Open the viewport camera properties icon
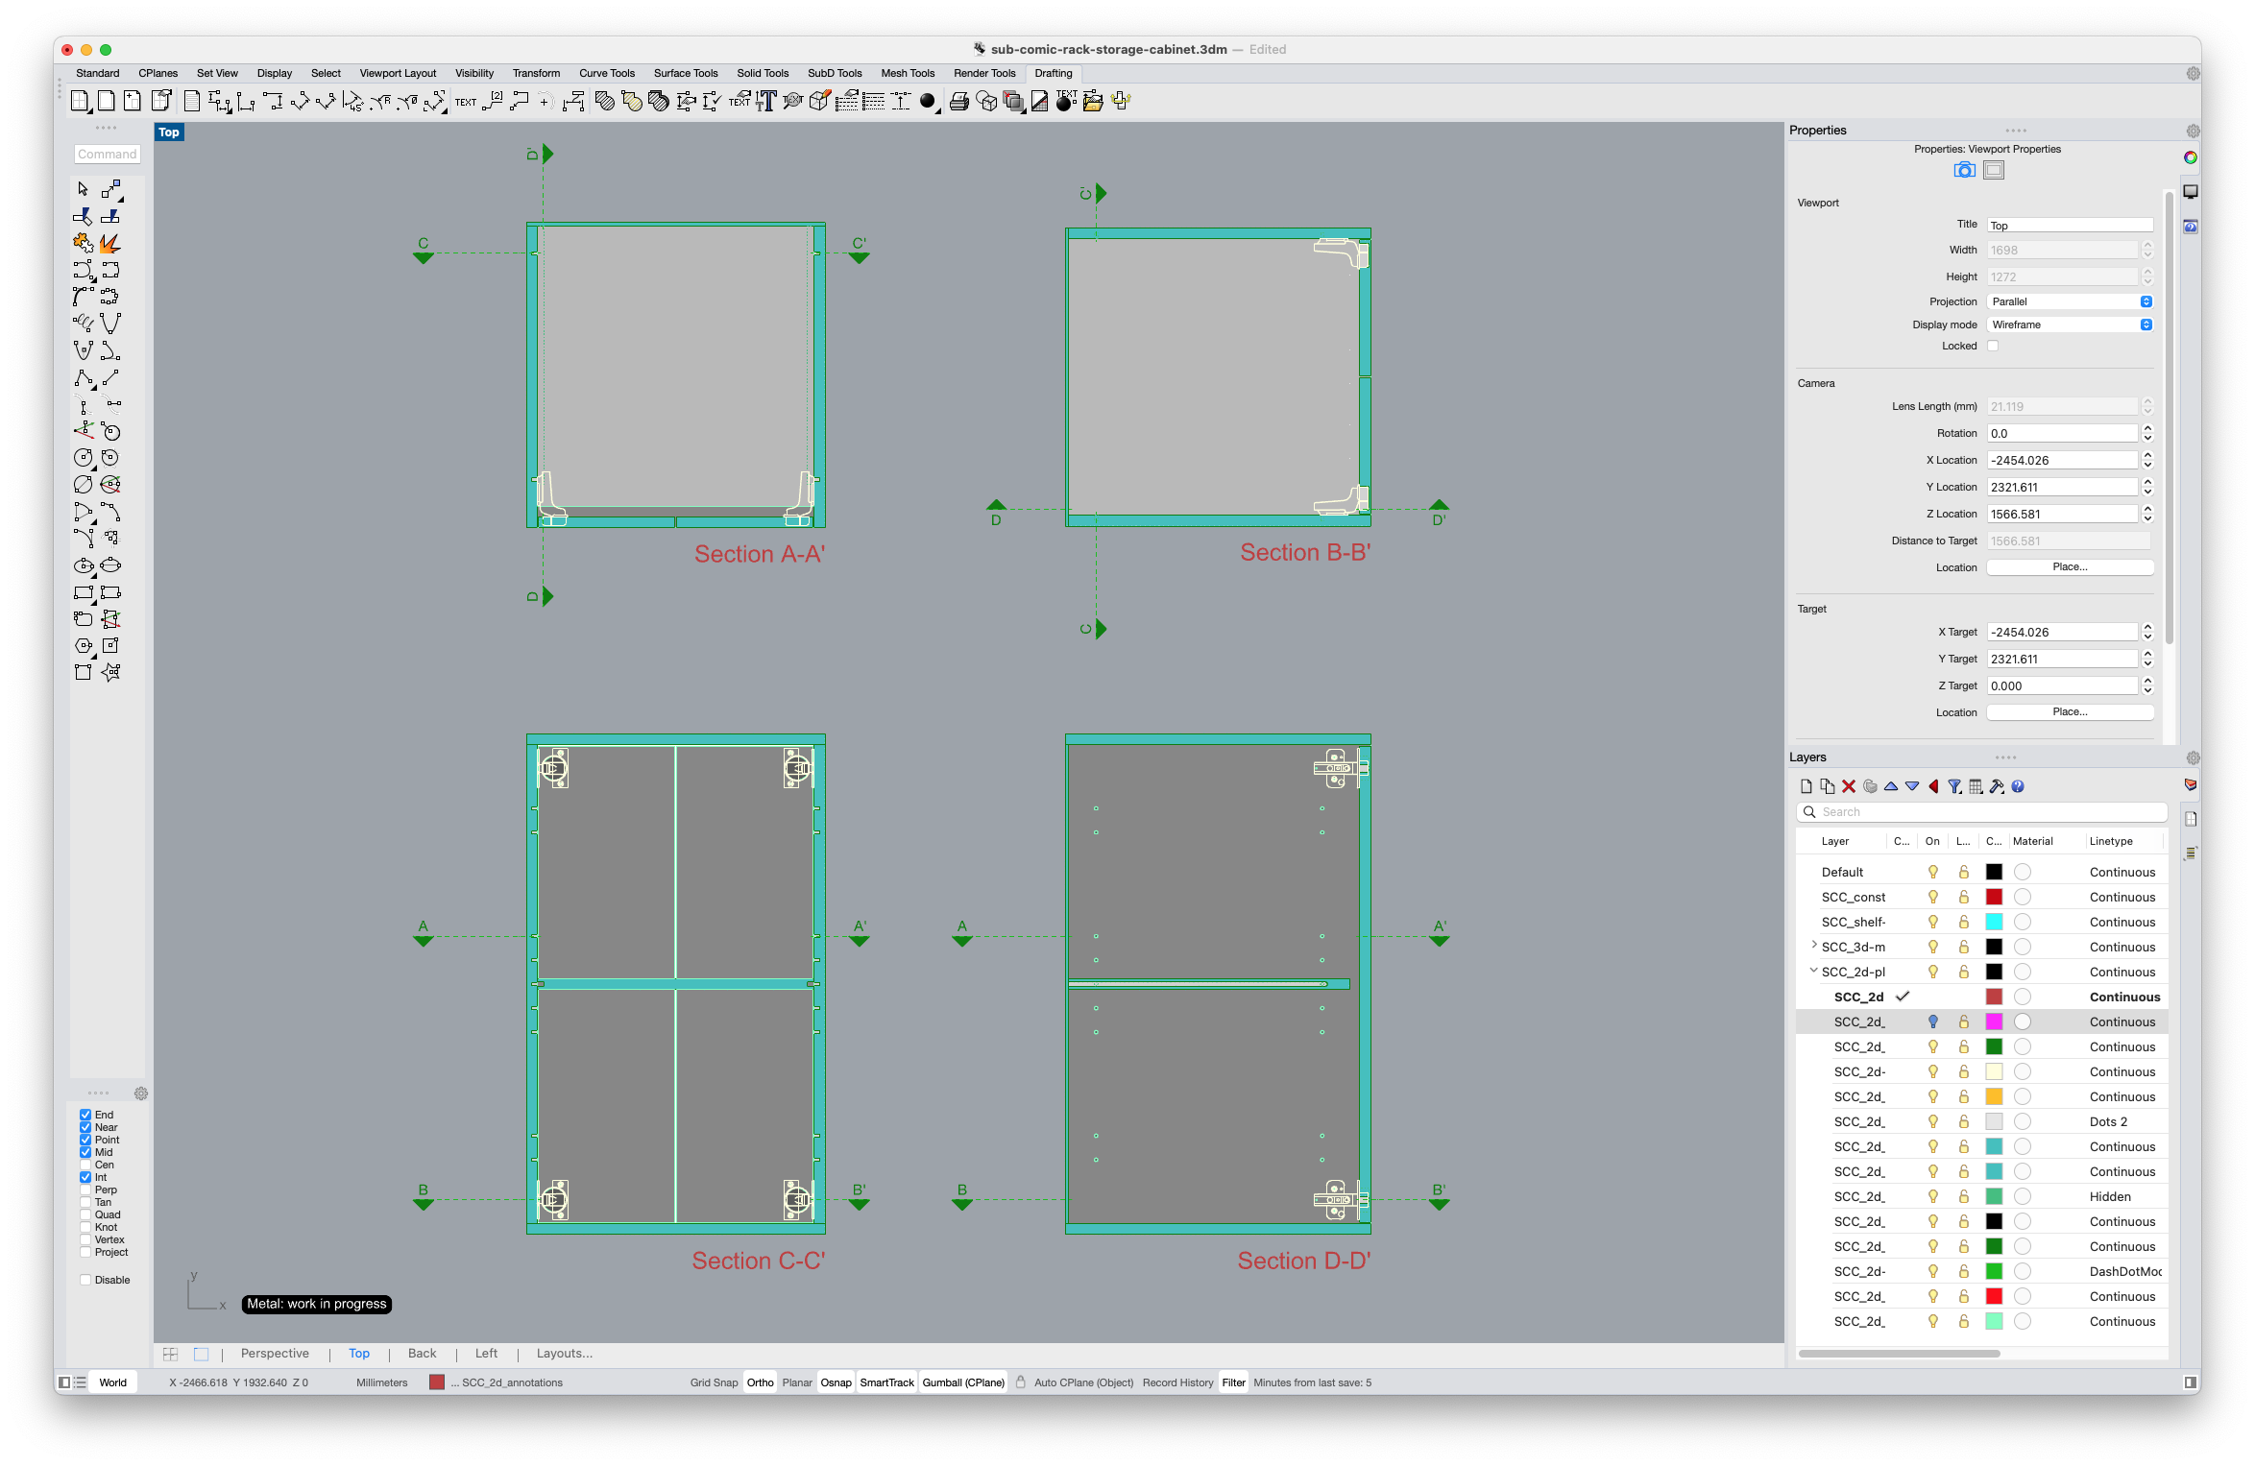The image size is (2255, 1466). point(1964,170)
